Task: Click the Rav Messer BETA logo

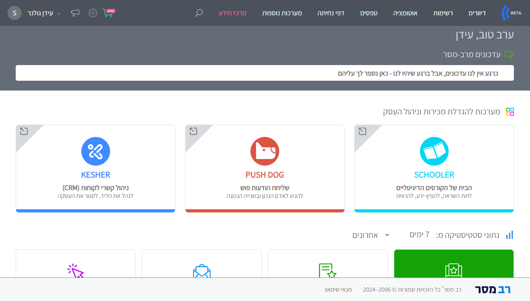Action: [512, 13]
